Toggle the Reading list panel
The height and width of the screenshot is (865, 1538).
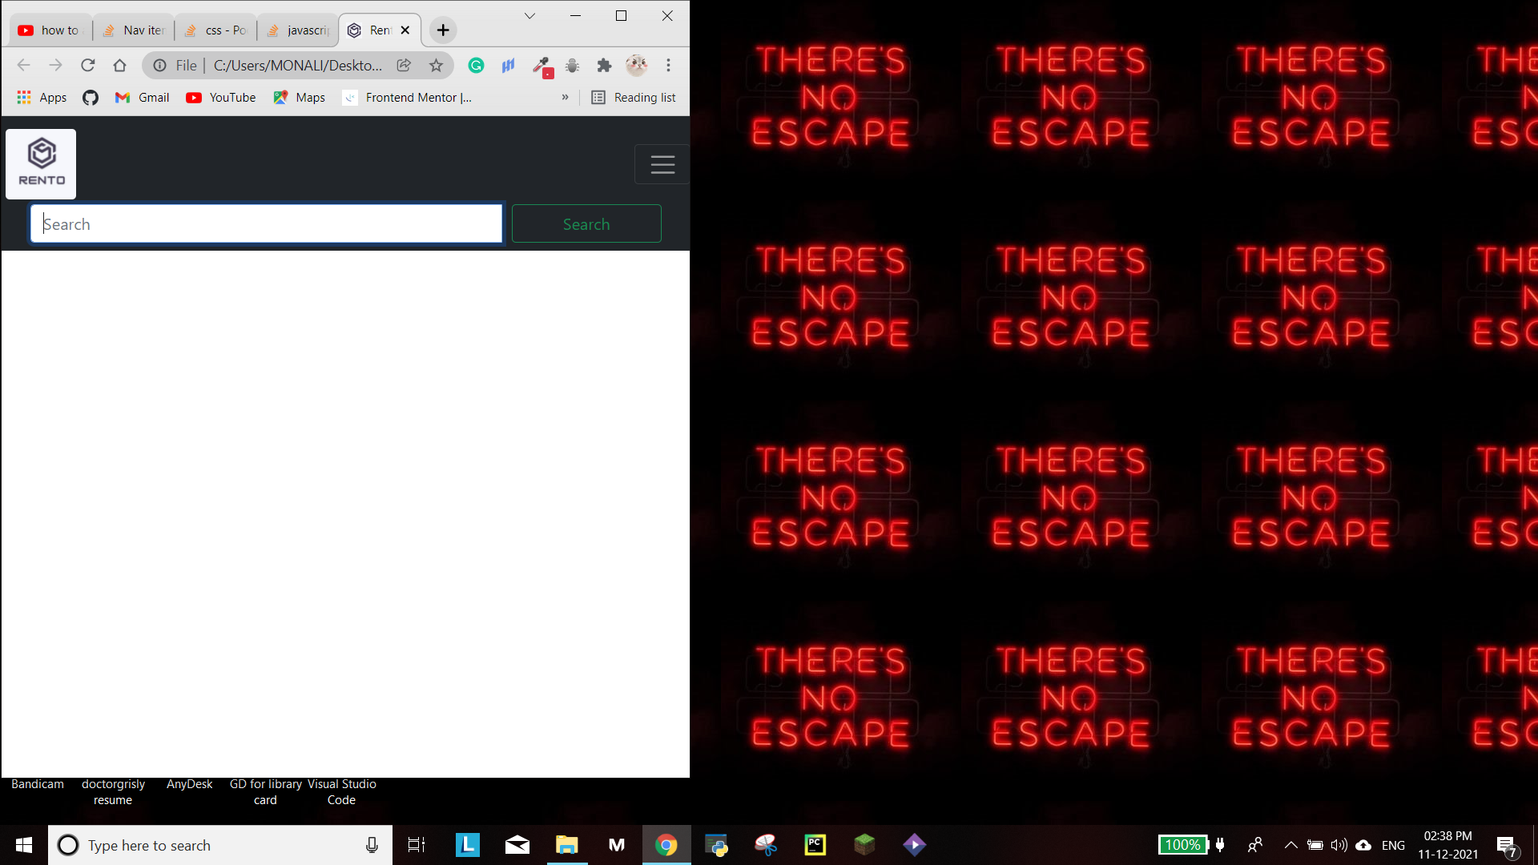(634, 97)
